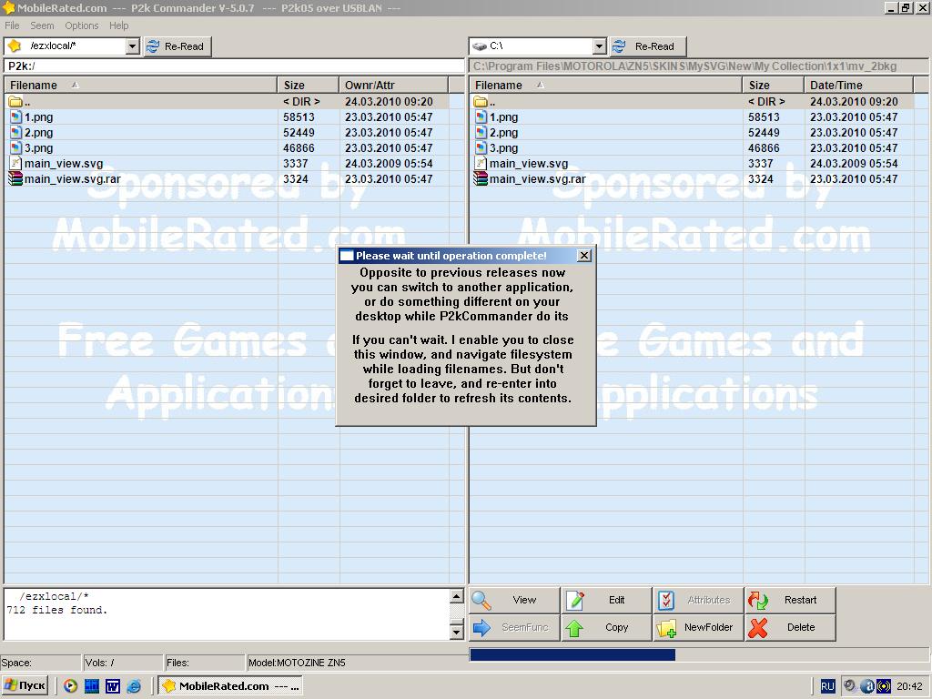
Task: Click the Edit button with pencil icon
Action: tap(606, 601)
